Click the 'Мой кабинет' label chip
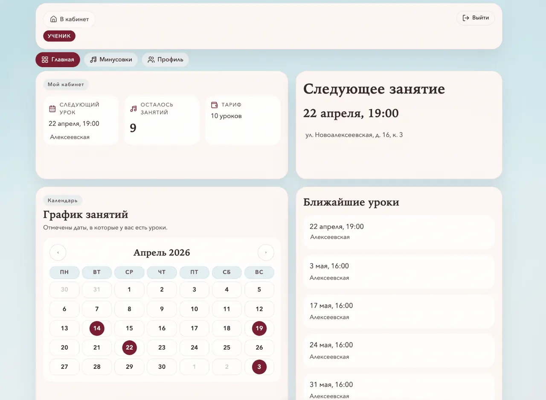 (66, 85)
